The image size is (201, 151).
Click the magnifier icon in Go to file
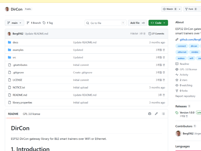(x=88, y=23)
